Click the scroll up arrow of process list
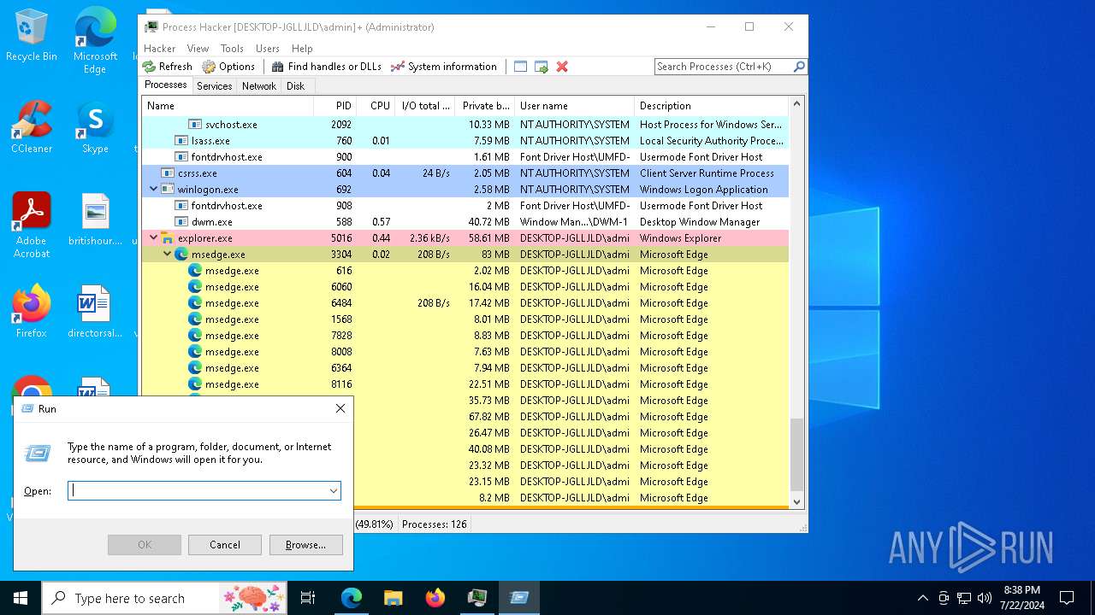Viewport: 1095px width, 615px height. point(797,104)
